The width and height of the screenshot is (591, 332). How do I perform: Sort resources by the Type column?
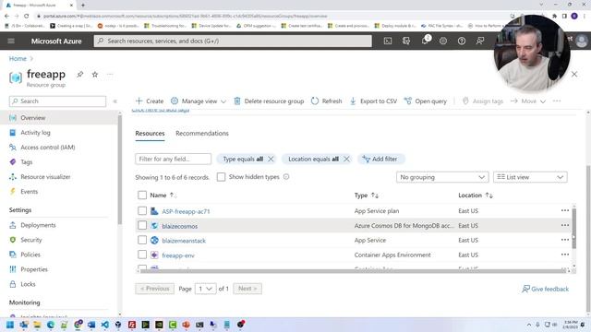tap(367, 195)
